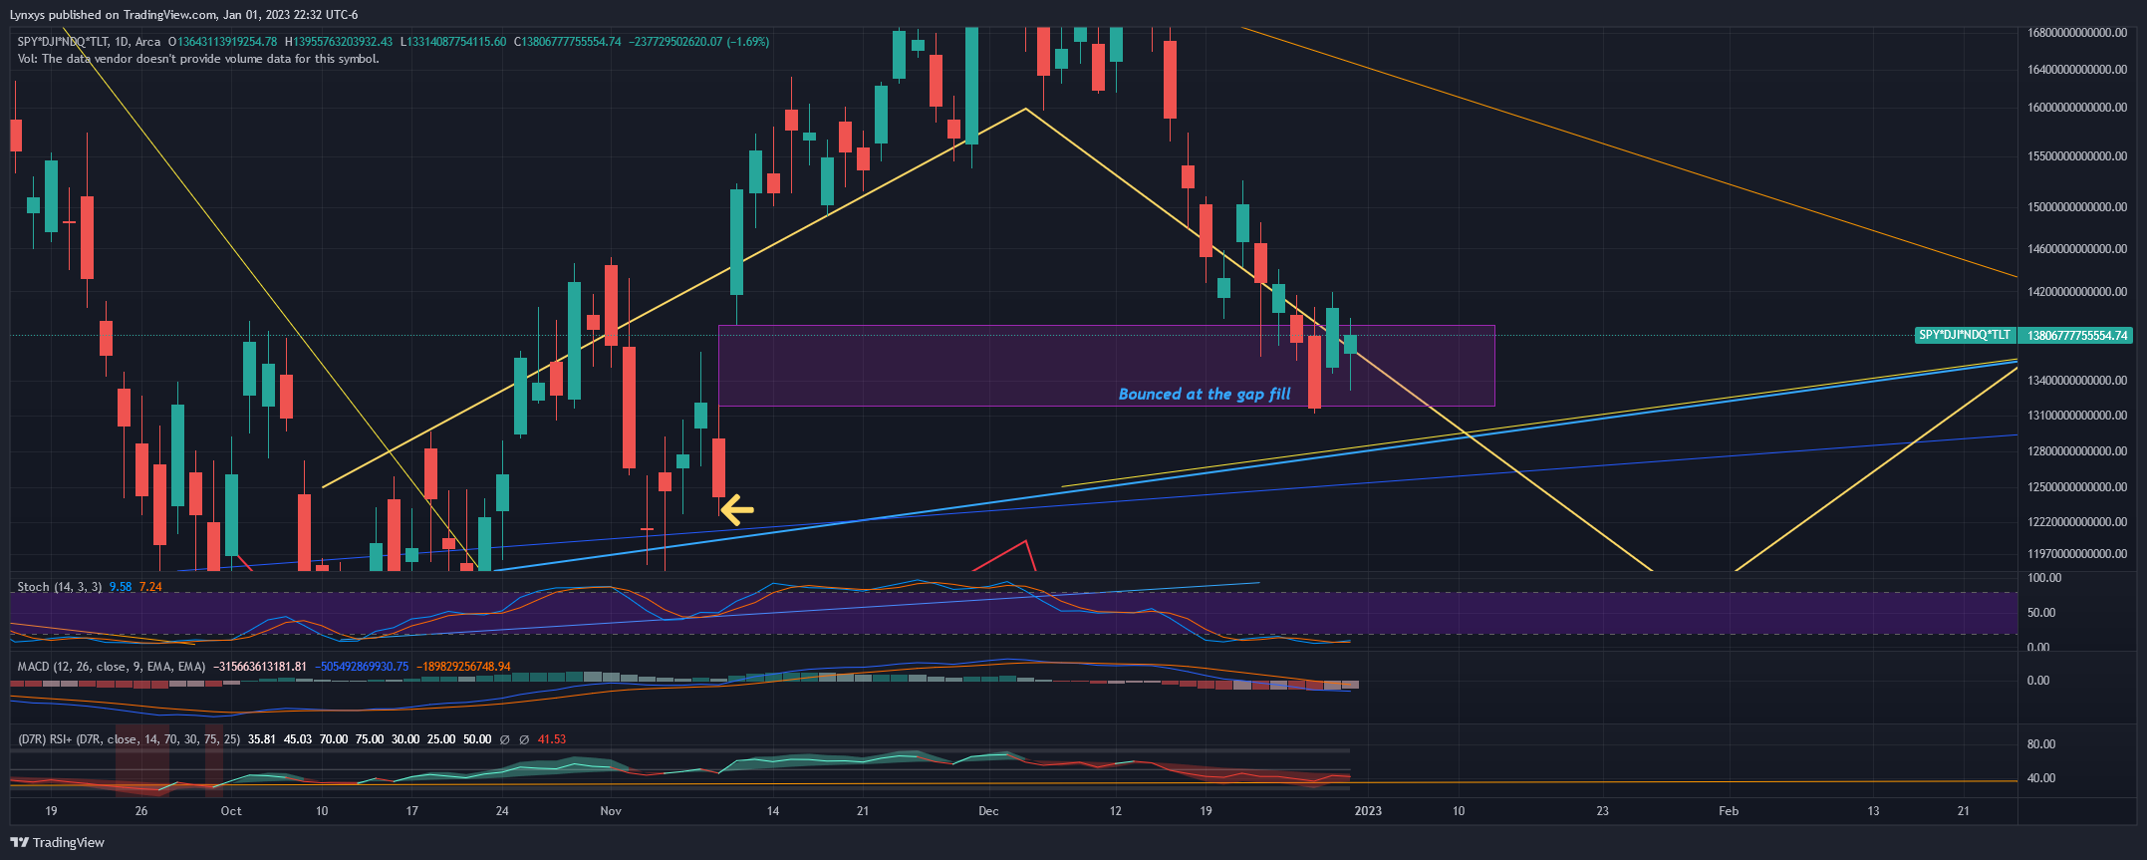Screen dimensions: 2147x860
Task: Click the 16000000000000.00 price axis label
Action: pyautogui.click(x=2076, y=108)
